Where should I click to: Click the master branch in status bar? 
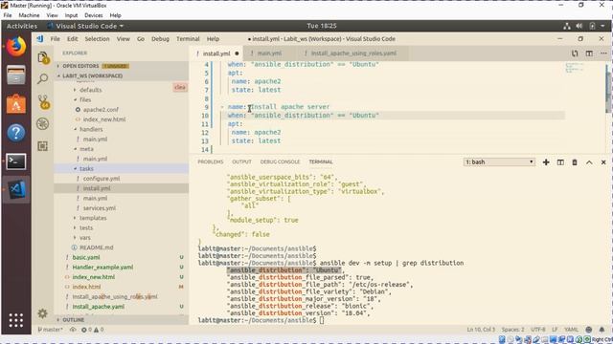click(51, 330)
